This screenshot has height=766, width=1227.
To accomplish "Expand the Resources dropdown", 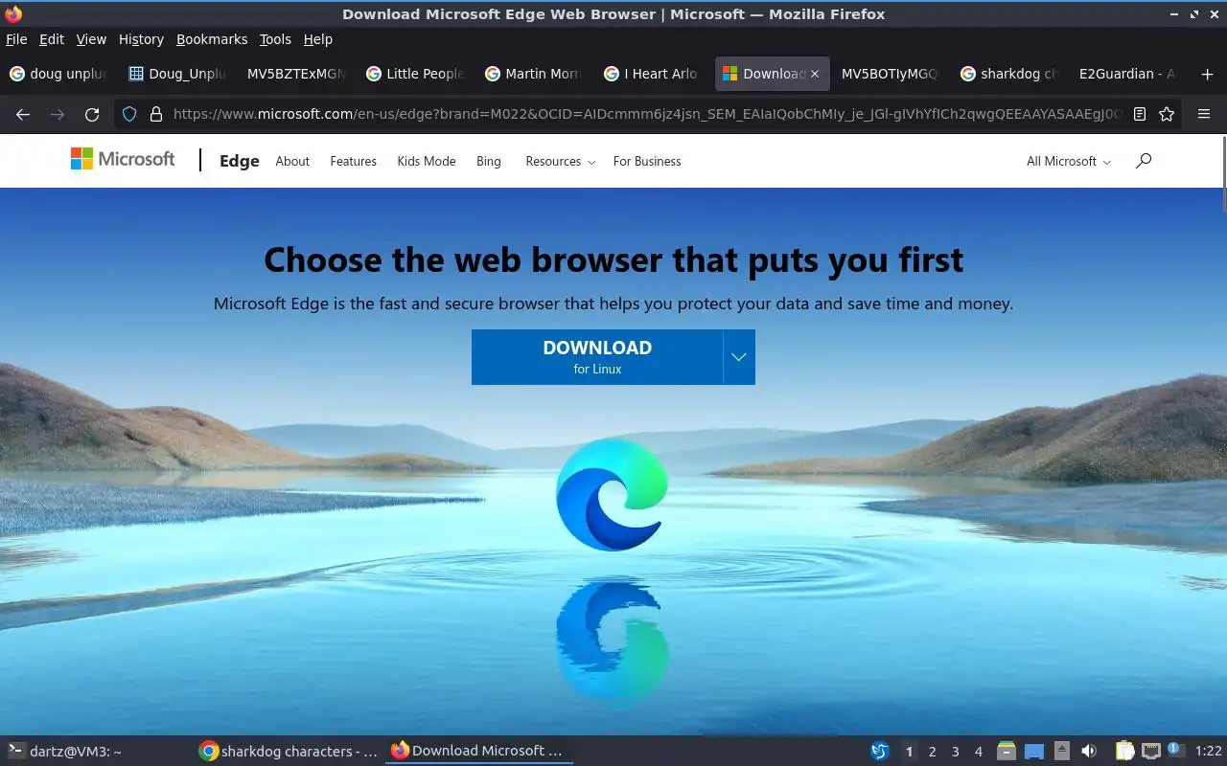I will [x=561, y=161].
